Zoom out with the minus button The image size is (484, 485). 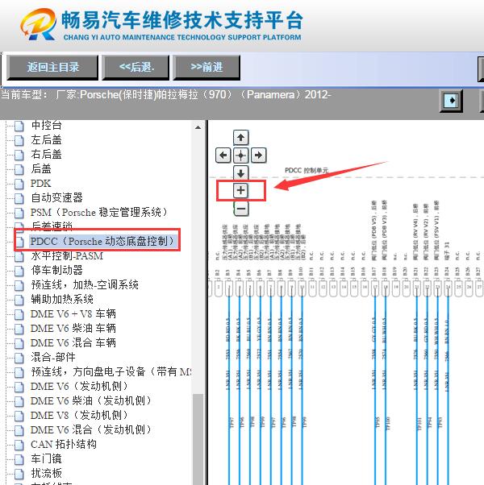[x=240, y=208]
